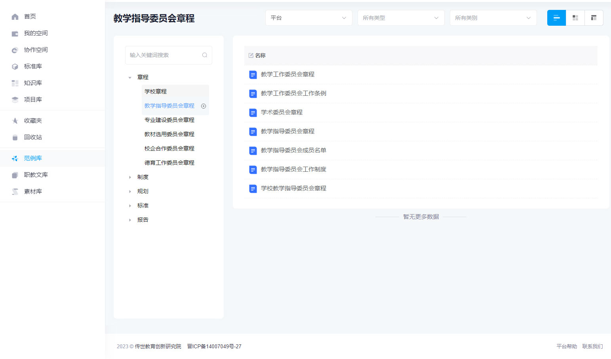Select 校企合作委员会章程 in the tree
Viewport: 611px width, 359px height.
click(x=169, y=148)
